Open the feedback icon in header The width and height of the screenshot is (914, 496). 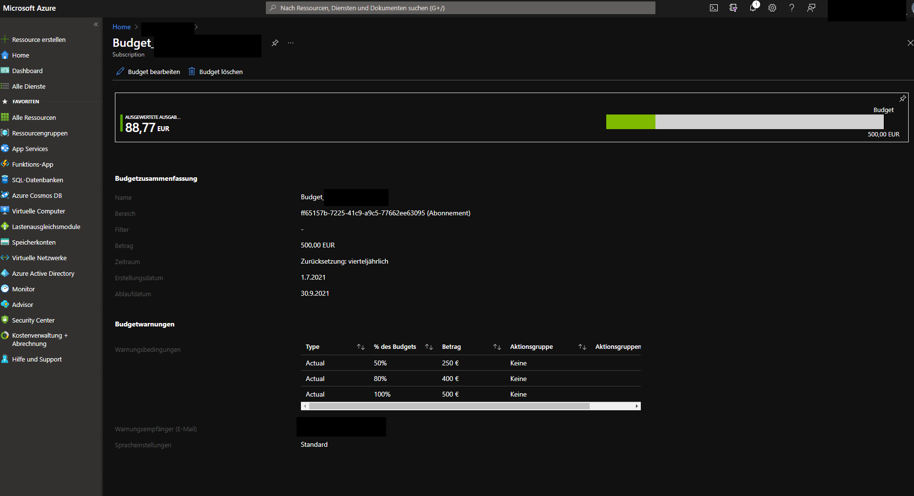(x=811, y=8)
